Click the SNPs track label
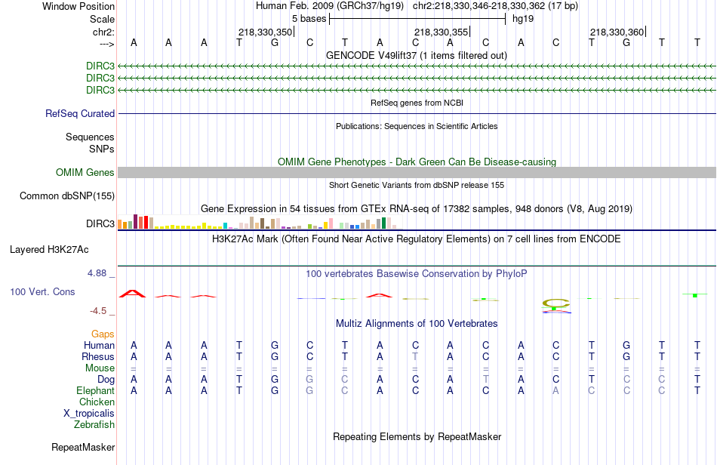This screenshot has height=465, width=717. 102,149
